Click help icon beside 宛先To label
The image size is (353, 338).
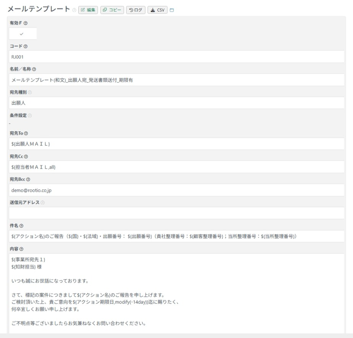pyautogui.click(x=26, y=133)
